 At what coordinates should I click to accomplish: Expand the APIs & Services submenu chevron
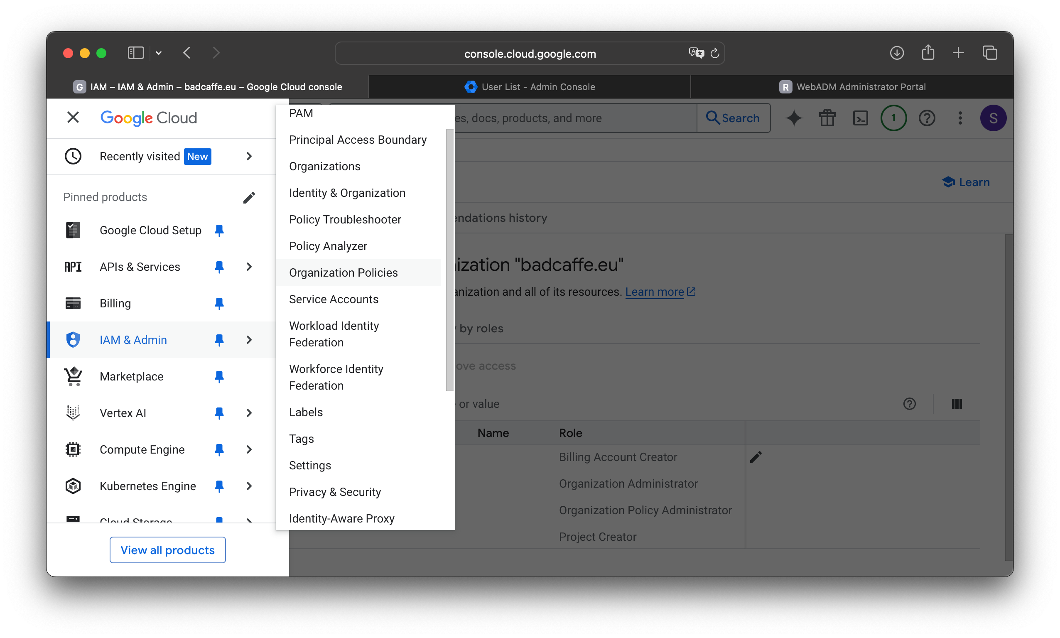(x=249, y=267)
